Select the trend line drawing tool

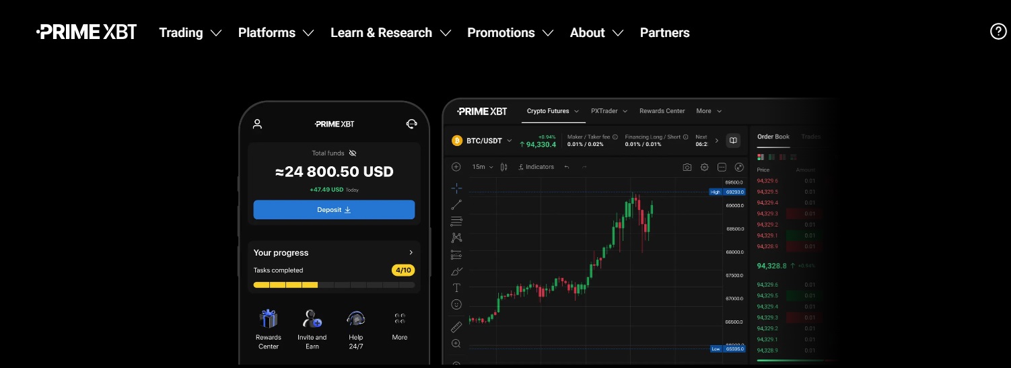coord(456,205)
